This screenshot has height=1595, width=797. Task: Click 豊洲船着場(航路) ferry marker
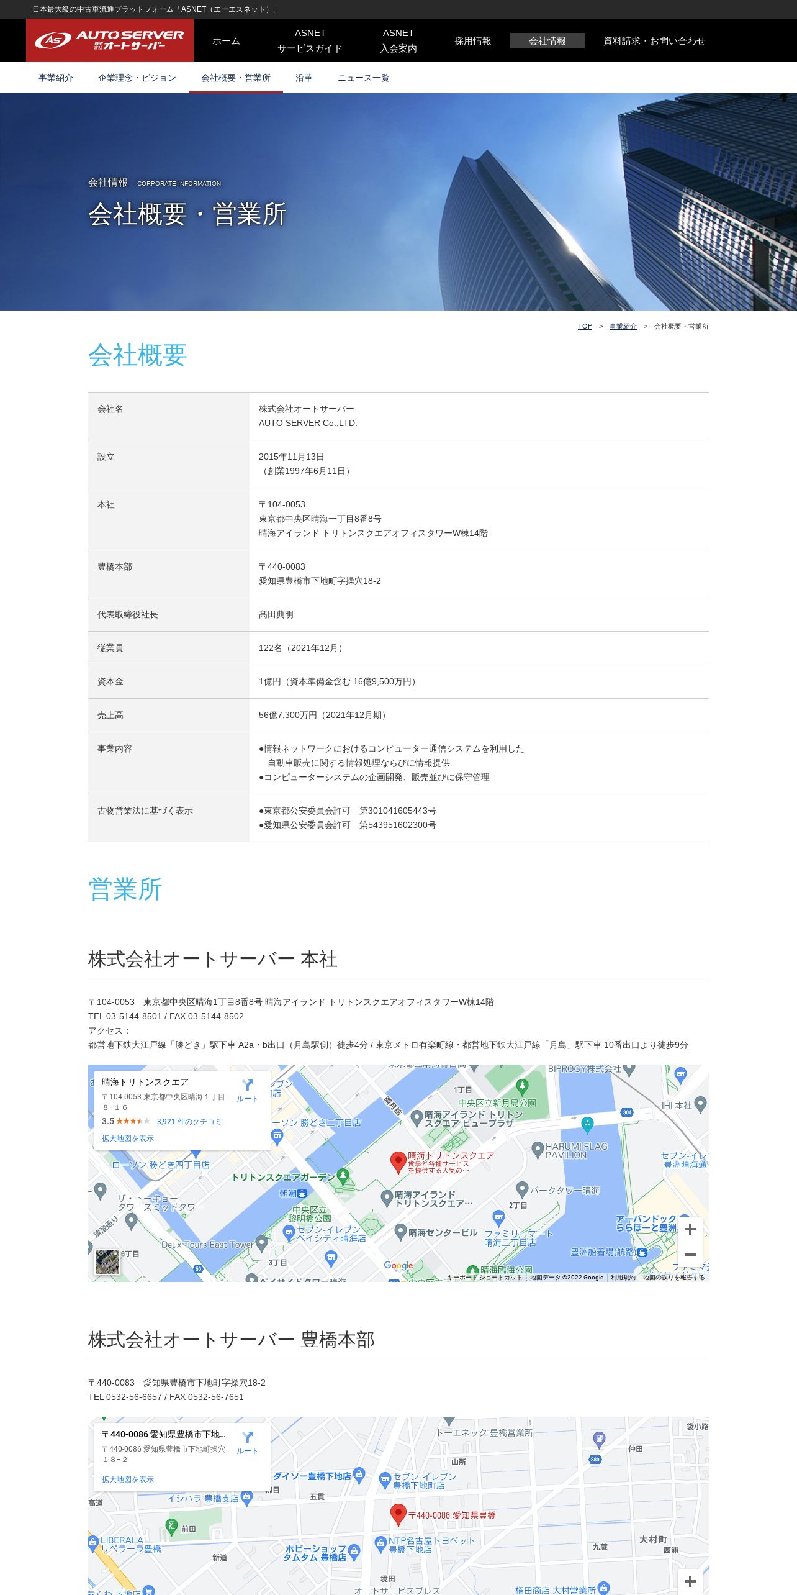pyautogui.click(x=642, y=1252)
